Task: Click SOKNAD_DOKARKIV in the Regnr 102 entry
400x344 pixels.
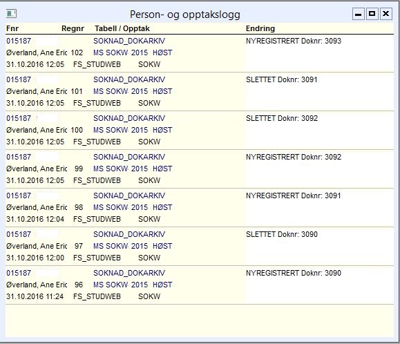Action: tap(129, 41)
